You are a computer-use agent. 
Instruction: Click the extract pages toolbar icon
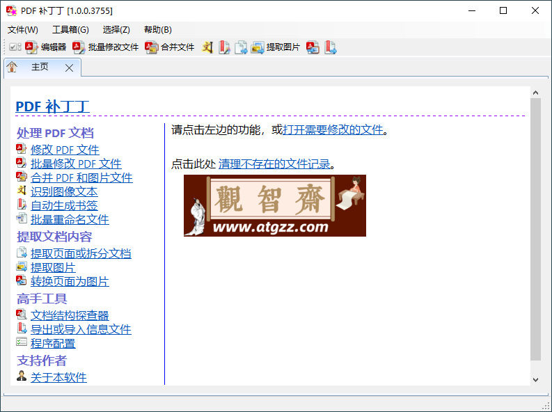[241, 47]
